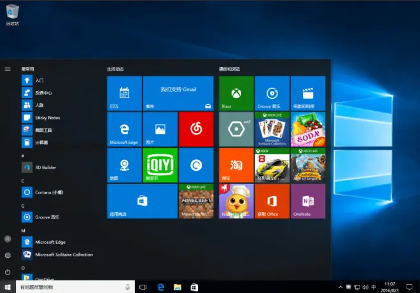Launch the Candy Crush Soda tile
Image resolution: width=420 pixels, height=293 pixels.
click(308, 129)
